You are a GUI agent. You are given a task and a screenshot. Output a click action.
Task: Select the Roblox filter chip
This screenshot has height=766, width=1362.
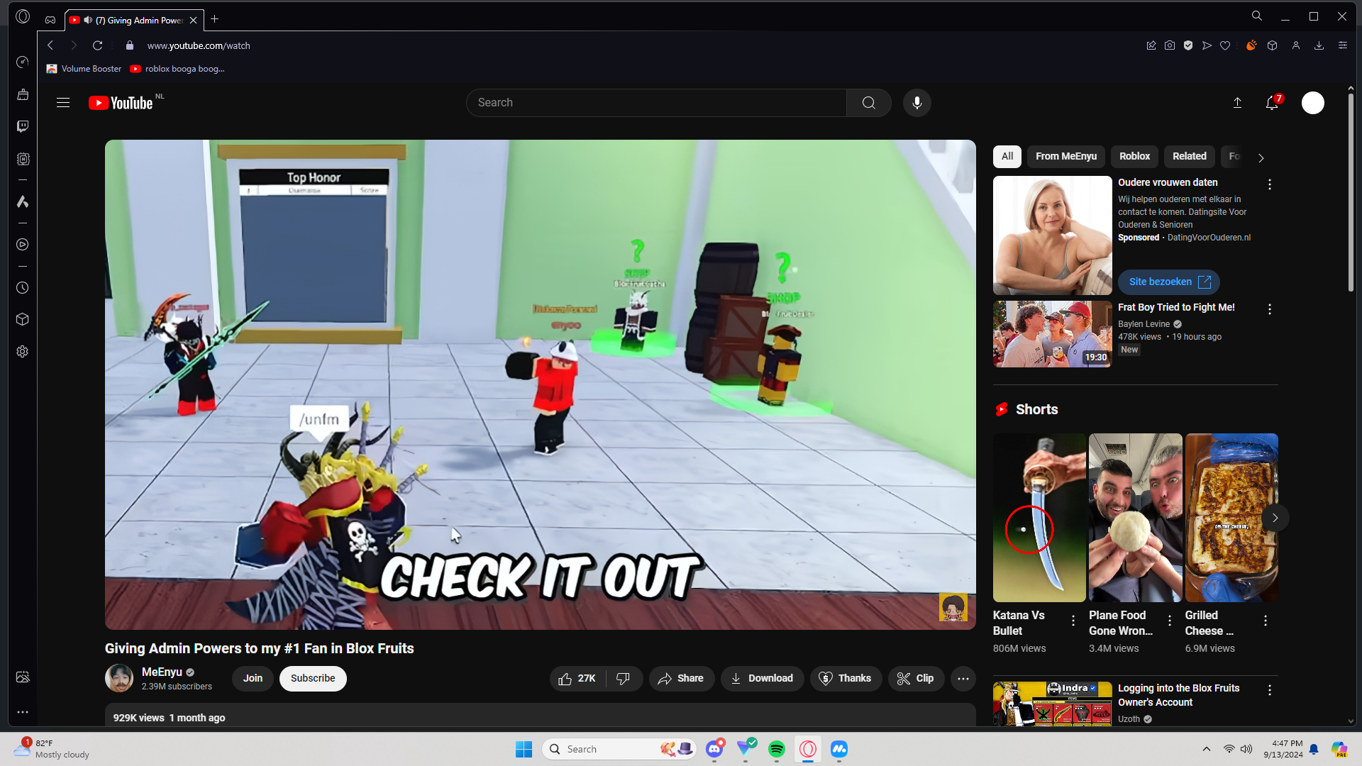point(1134,157)
